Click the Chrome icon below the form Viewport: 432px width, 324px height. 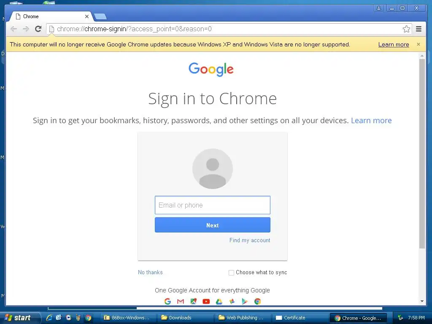258,301
